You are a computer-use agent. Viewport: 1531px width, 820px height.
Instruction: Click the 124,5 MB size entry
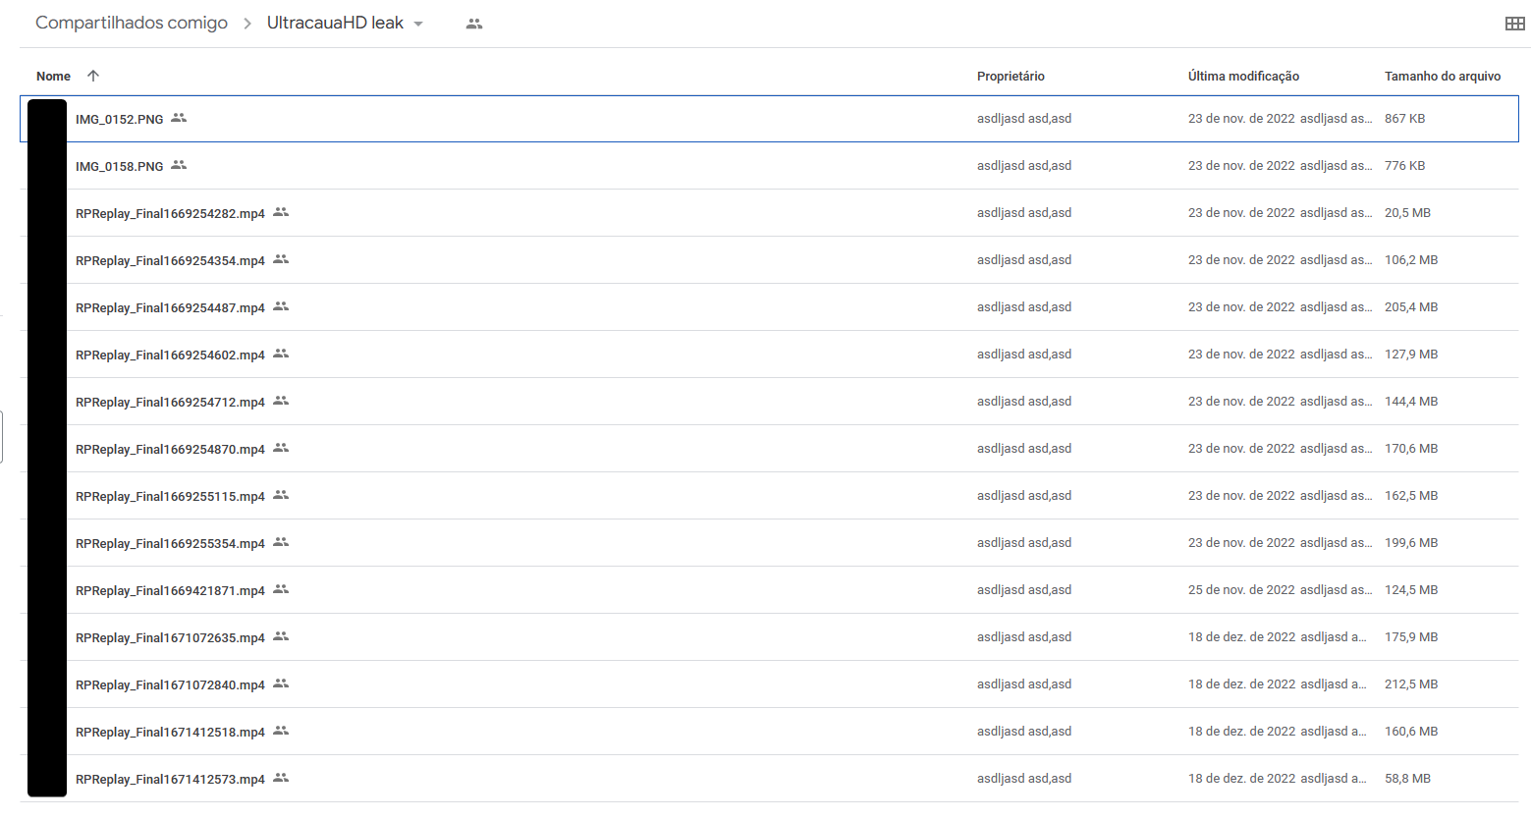[x=1411, y=590]
